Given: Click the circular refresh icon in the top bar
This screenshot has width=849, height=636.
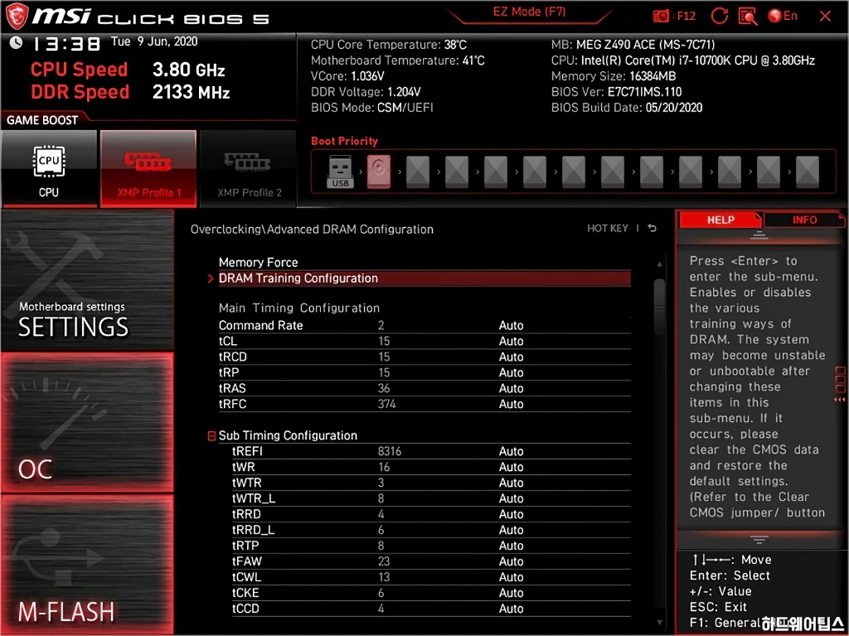Looking at the screenshot, I should (719, 16).
